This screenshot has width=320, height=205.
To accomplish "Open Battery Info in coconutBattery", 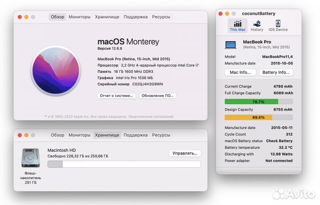I will [x=276, y=72].
